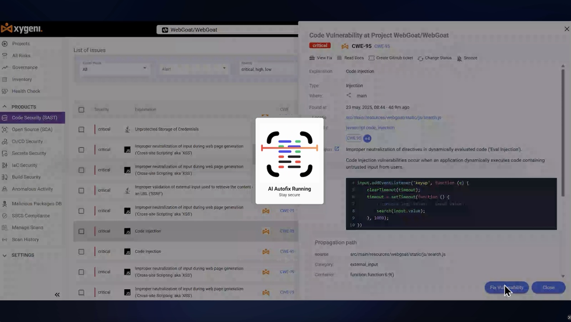571x322 pixels.
Task: Click the IaC Security icon
Action: tap(5, 165)
